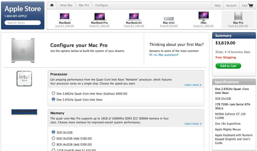The height and width of the screenshot is (151, 257).
Task: Focus the Search Store field
Action: tap(23, 23)
